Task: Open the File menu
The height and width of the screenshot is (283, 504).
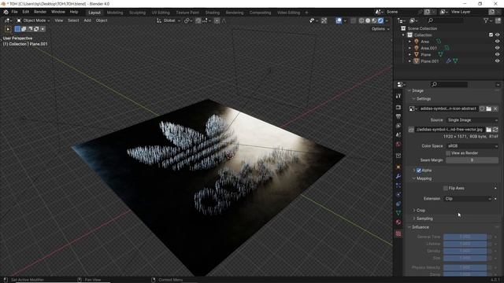Action: tap(14, 12)
